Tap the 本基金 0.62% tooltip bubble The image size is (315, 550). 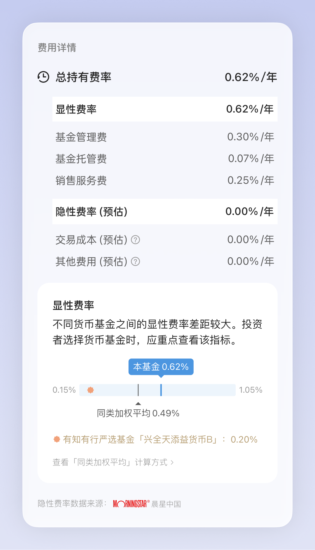point(161,367)
